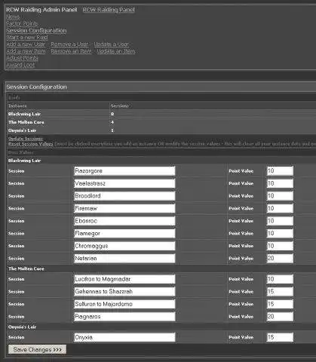The height and width of the screenshot is (362, 316).
Task: Open the Update an Item link
Action: 116,51
